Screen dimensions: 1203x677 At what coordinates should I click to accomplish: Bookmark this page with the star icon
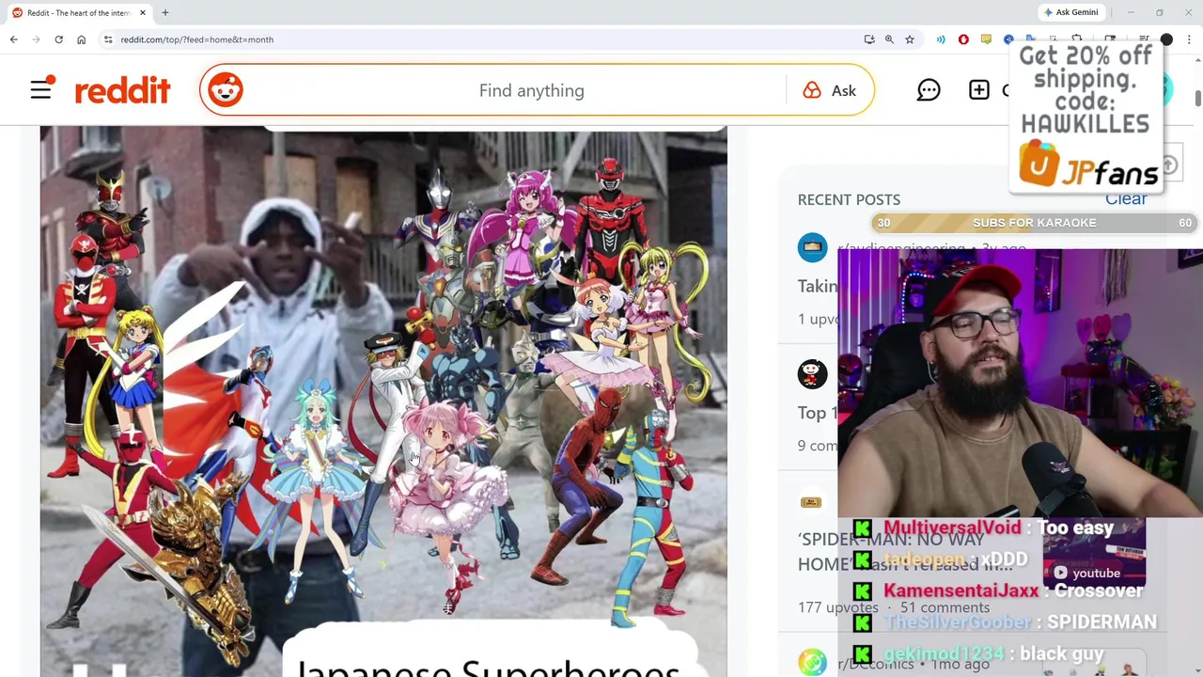click(909, 39)
